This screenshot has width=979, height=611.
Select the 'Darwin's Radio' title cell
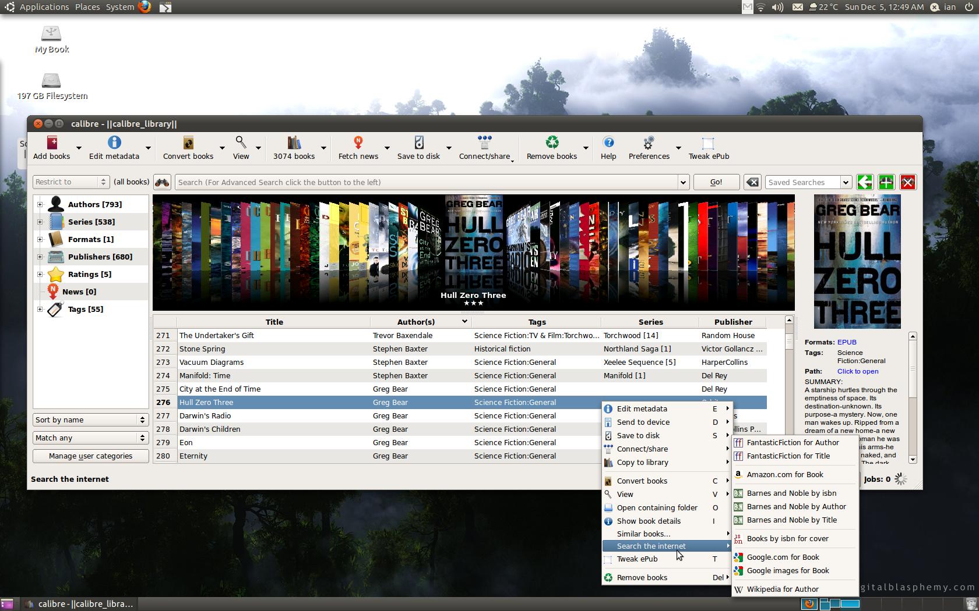pos(274,415)
